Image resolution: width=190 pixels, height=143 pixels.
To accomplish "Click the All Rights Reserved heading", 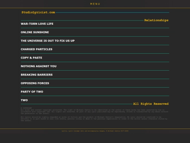I will coord(151,104).
